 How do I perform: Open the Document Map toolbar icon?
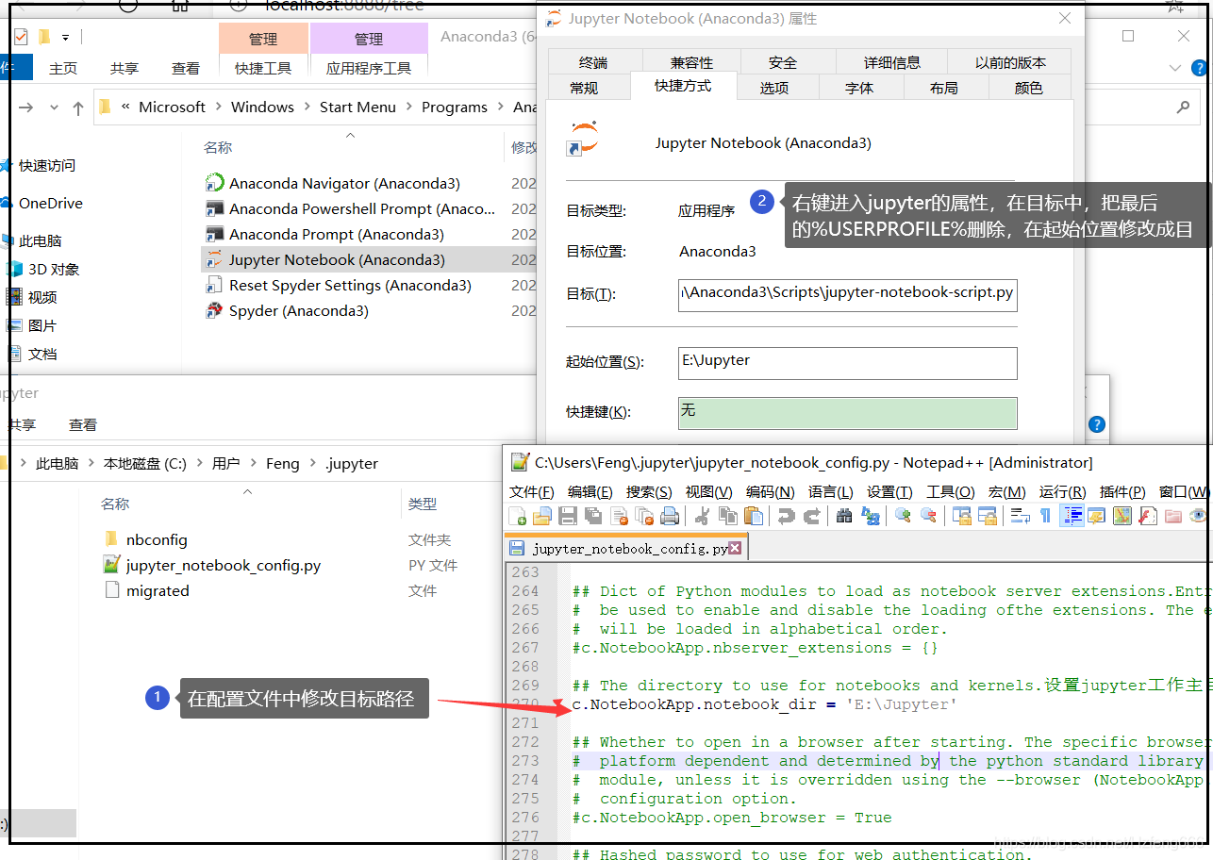(1122, 516)
